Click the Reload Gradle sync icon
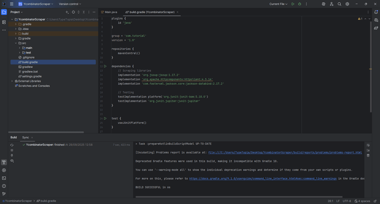 [x=12, y=145]
